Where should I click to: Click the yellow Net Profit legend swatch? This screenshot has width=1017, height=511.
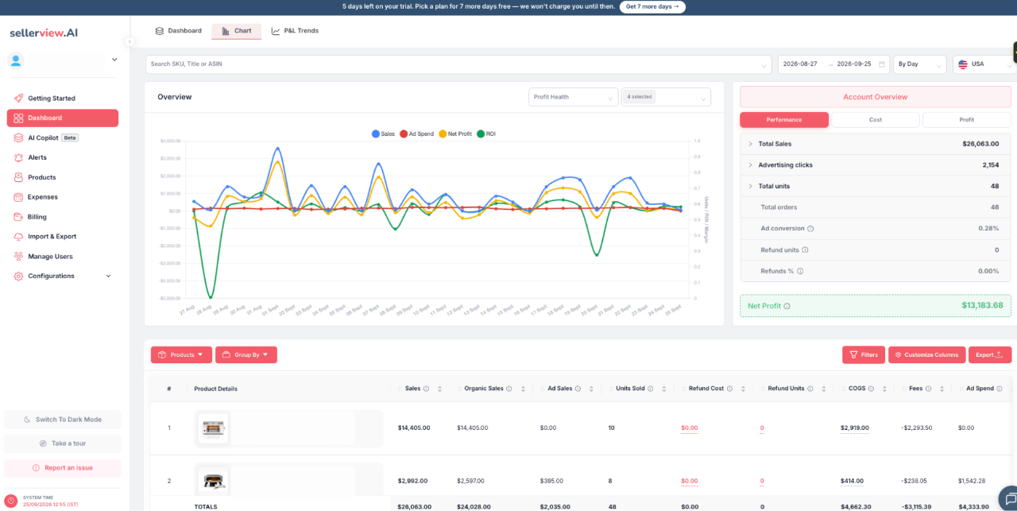click(443, 134)
